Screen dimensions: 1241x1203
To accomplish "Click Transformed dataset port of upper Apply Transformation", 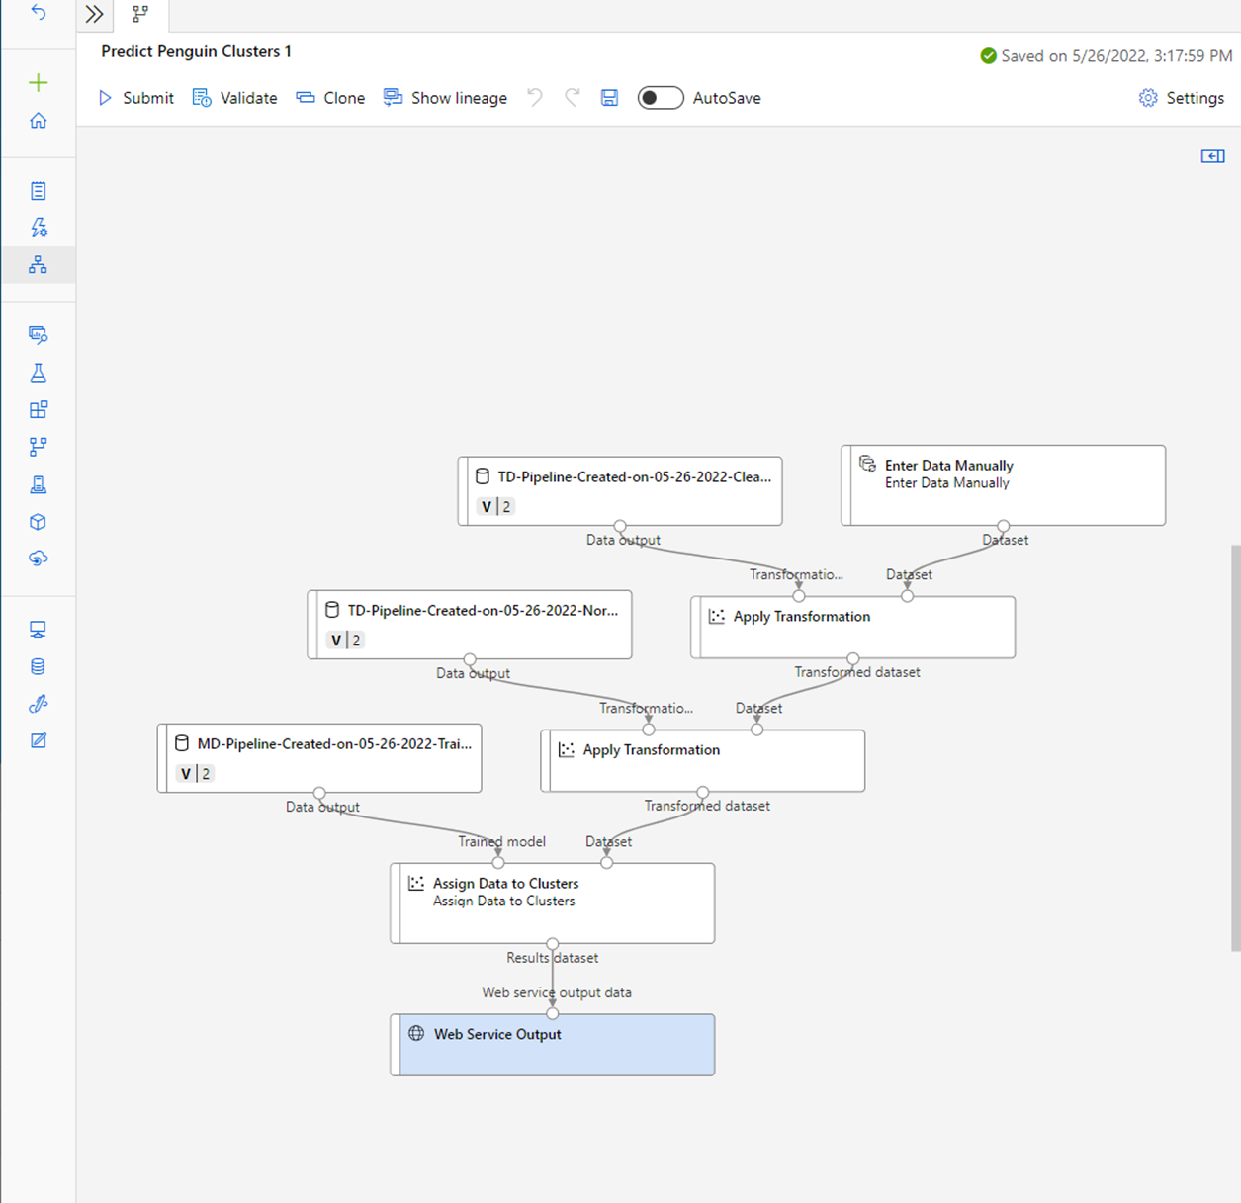I will coord(853,658).
